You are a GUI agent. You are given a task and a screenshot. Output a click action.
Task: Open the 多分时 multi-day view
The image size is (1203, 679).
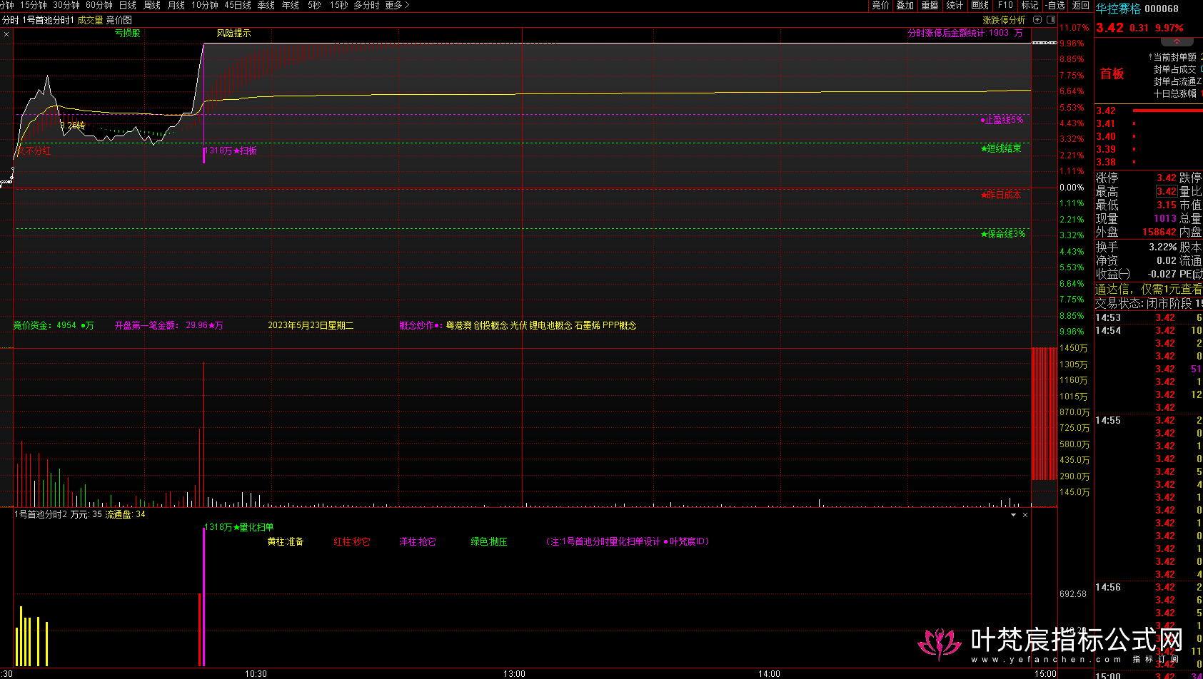(366, 5)
